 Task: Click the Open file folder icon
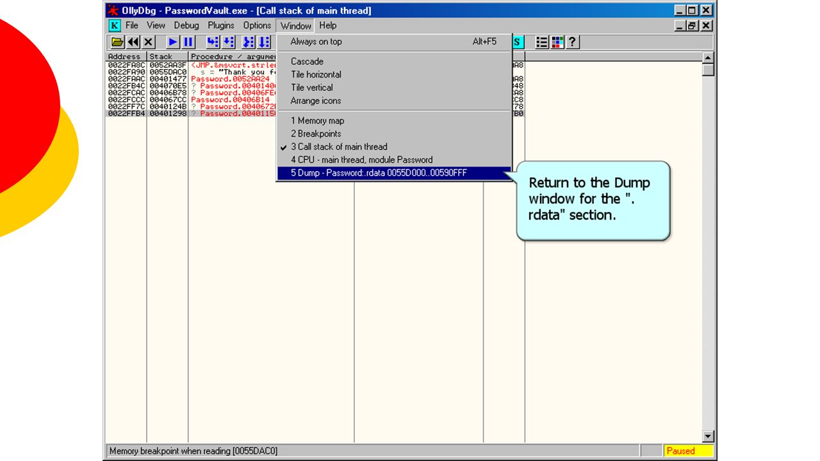117,42
